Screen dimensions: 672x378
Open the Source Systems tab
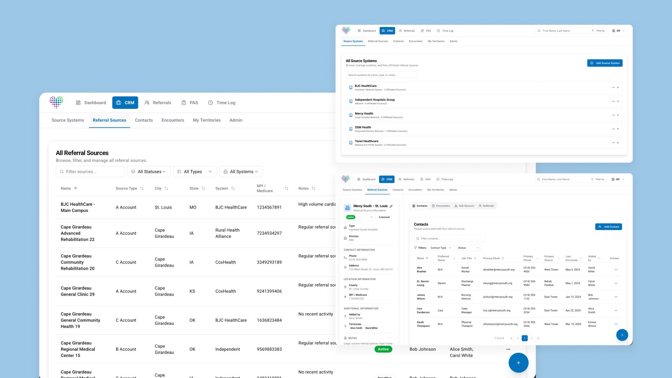[68, 120]
